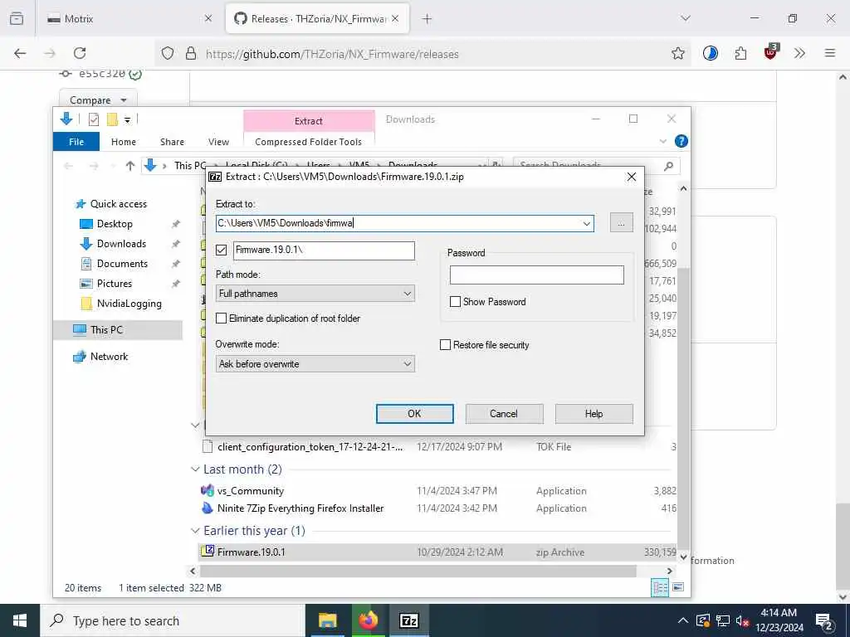Enable the Restore file security checkbox
The image size is (850, 637).
click(x=445, y=344)
